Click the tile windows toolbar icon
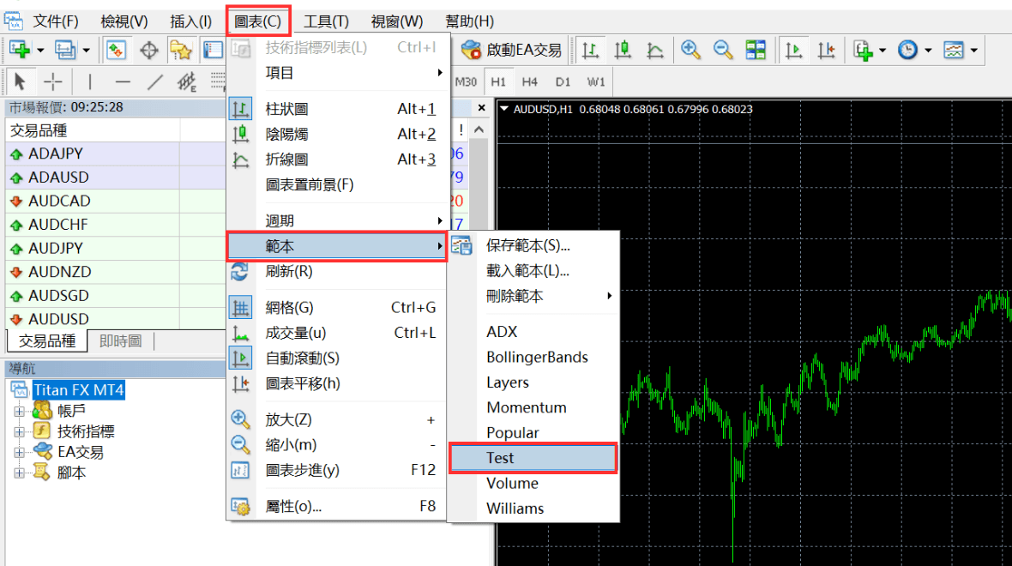This screenshot has width=1012, height=566. tap(756, 51)
